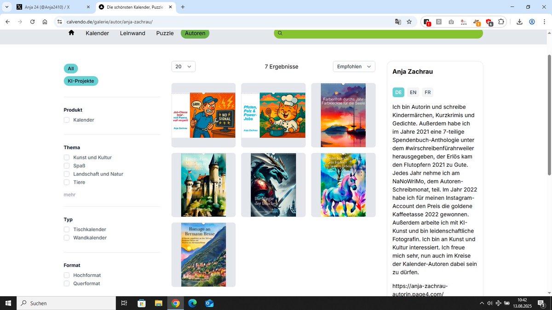This screenshot has height=310, width=552.
Task: Expand more themes via the mehr link
Action: tap(69, 195)
